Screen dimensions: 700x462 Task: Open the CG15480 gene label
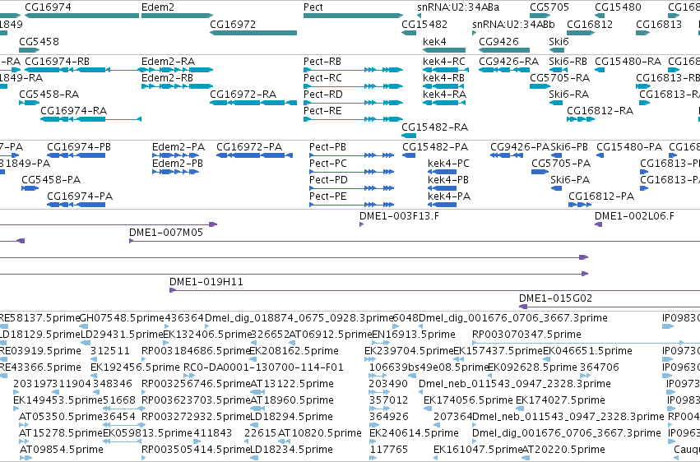[x=618, y=7]
